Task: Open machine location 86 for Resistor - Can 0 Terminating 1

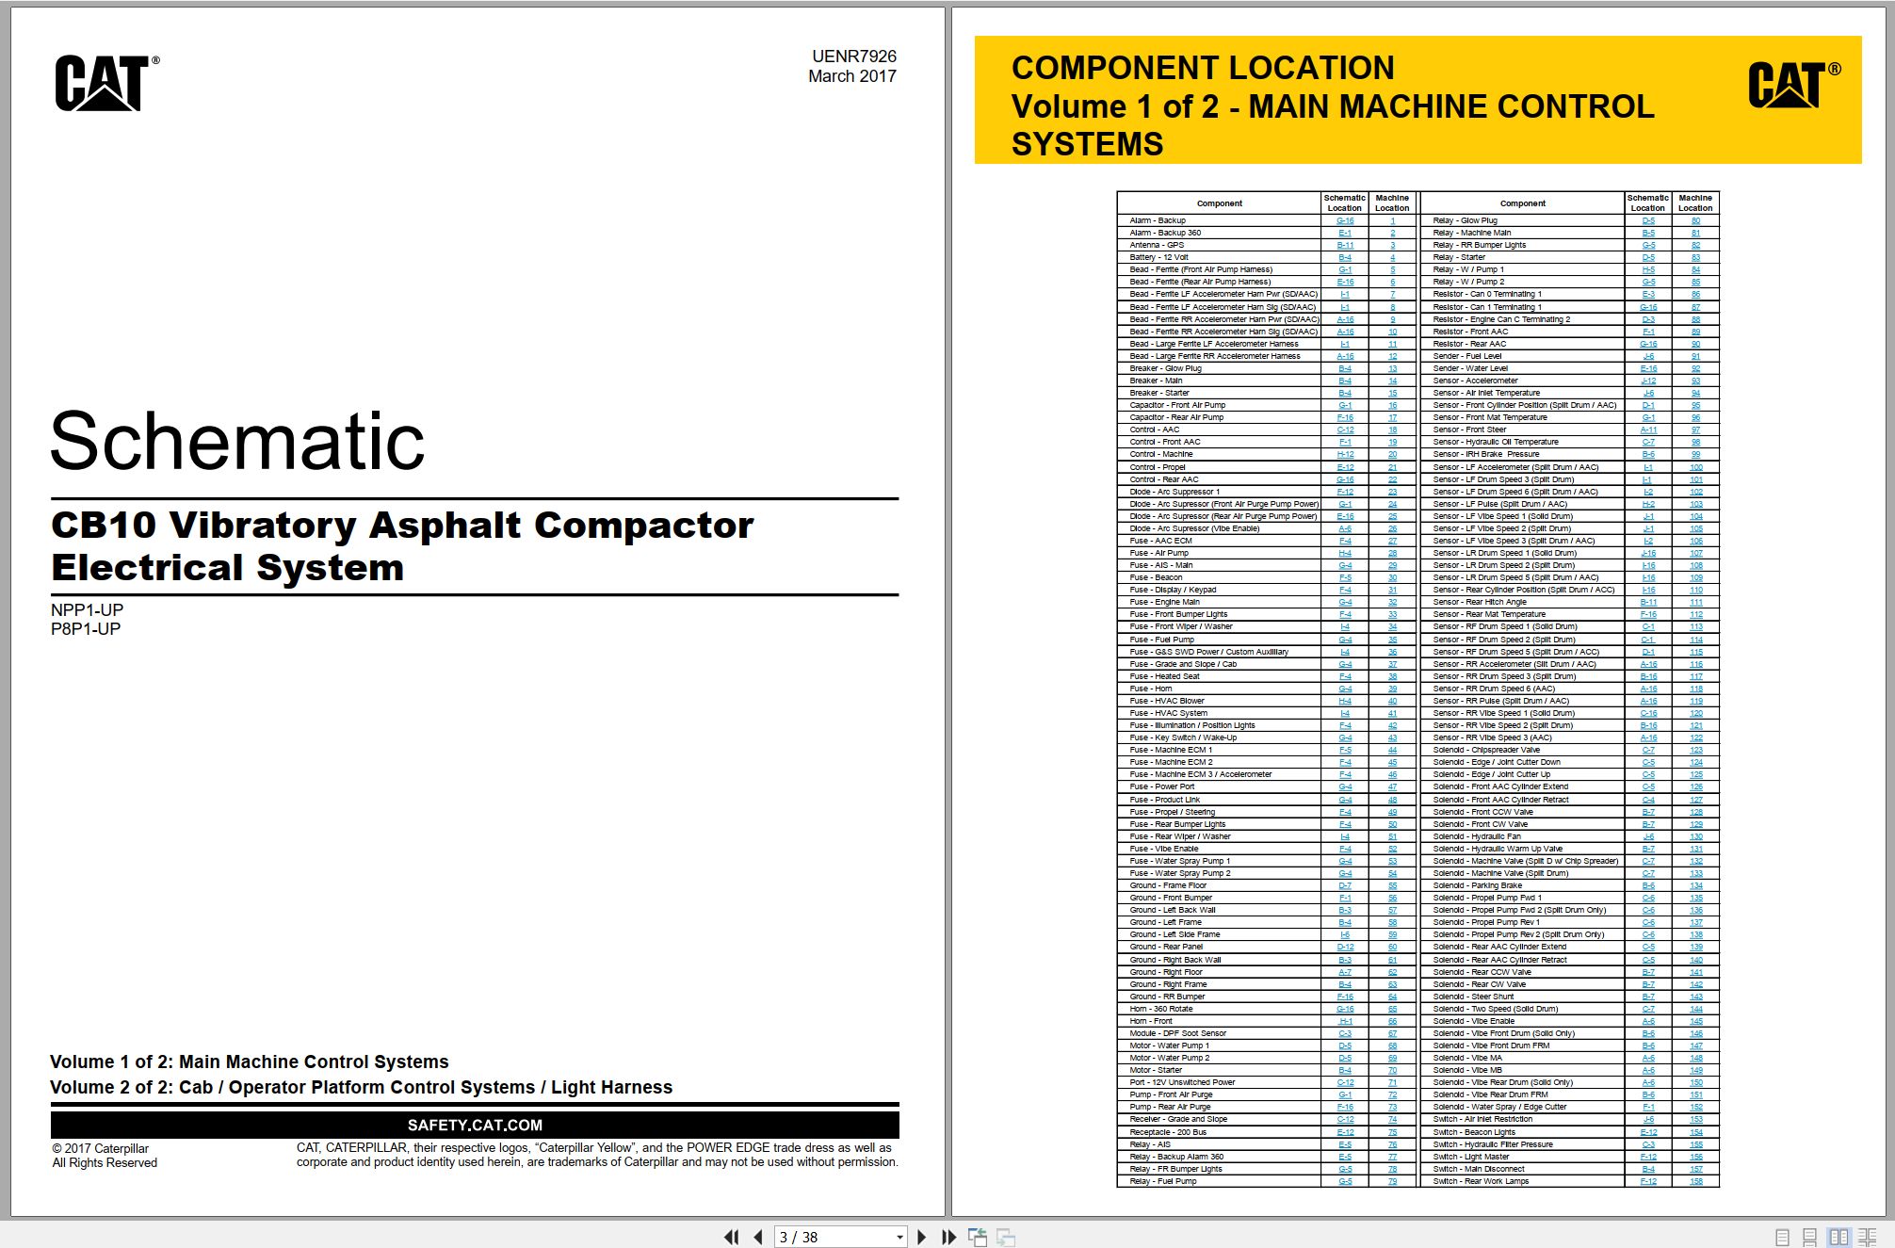Action: tap(1695, 294)
